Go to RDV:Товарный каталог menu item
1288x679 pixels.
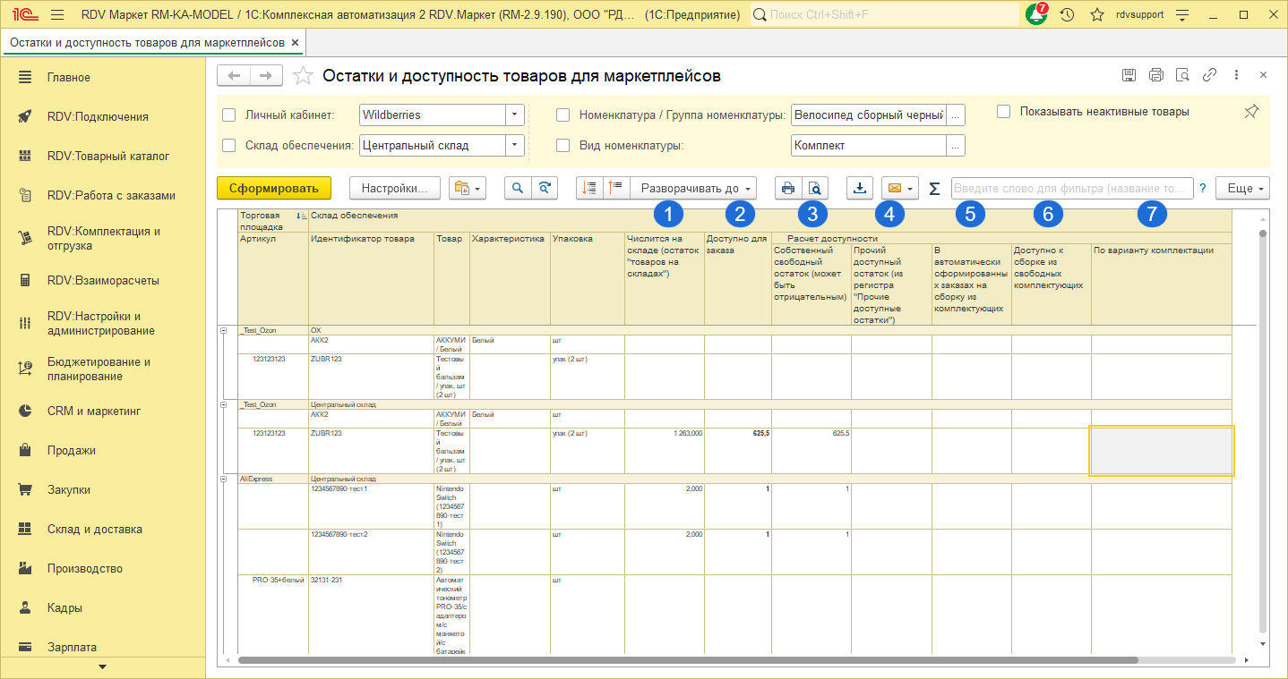(107, 157)
